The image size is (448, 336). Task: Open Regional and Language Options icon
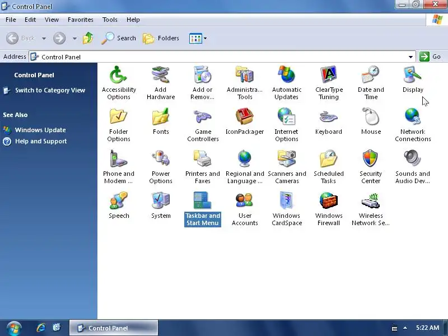pos(245,167)
